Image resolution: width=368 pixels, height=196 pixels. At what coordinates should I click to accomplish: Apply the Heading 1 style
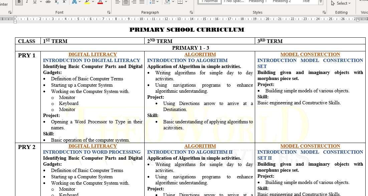click(x=258, y=2)
